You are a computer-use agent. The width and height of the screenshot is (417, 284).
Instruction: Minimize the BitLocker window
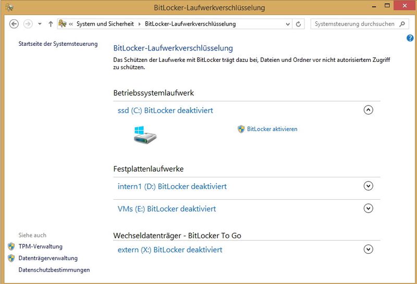tap(374, 6)
